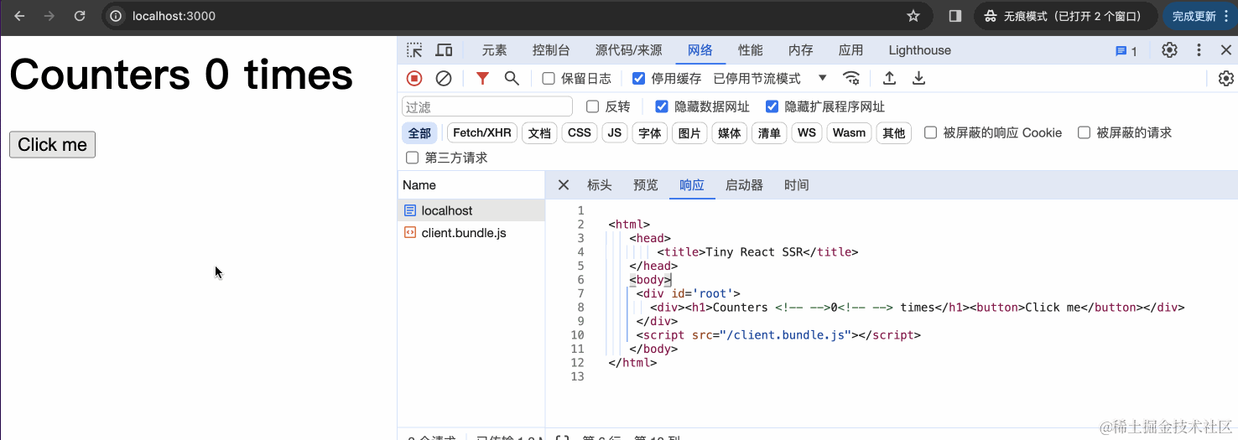Open the 预览 Preview tab
1238x440 pixels.
pyautogui.click(x=645, y=185)
